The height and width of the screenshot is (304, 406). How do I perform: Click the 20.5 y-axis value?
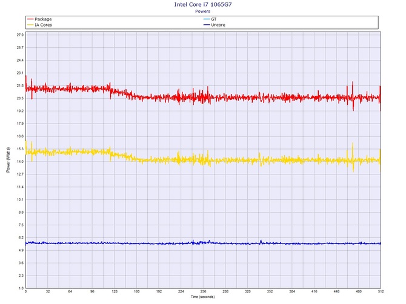click(20, 98)
